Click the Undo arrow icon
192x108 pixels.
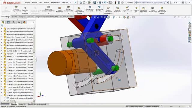click(105, 2)
